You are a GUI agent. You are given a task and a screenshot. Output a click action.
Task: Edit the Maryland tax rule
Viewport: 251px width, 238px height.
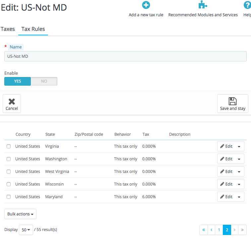tap(226, 197)
